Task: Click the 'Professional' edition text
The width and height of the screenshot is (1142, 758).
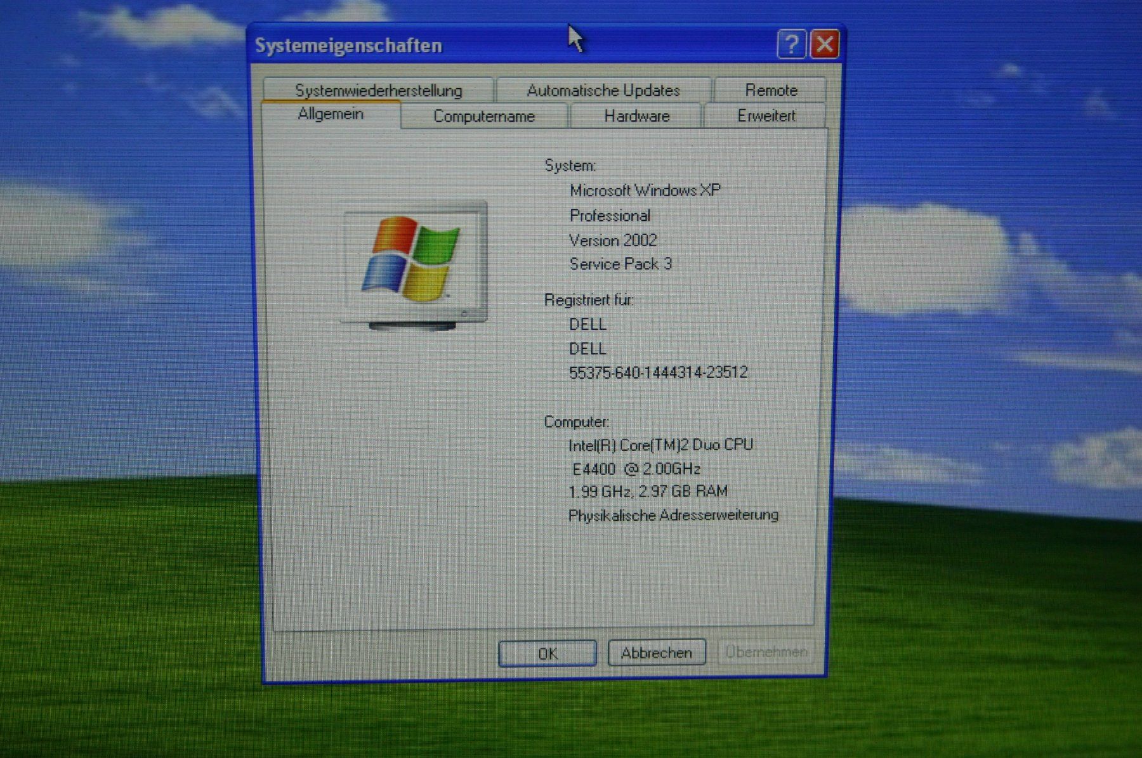Action: [x=610, y=216]
